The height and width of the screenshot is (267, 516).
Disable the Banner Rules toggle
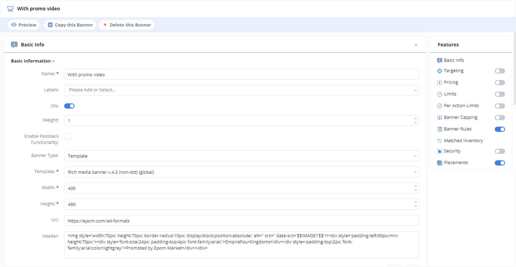pyautogui.click(x=500, y=129)
